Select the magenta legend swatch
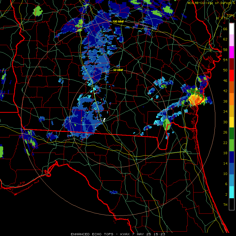This screenshot has width=236, height=236. coord(232,52)
